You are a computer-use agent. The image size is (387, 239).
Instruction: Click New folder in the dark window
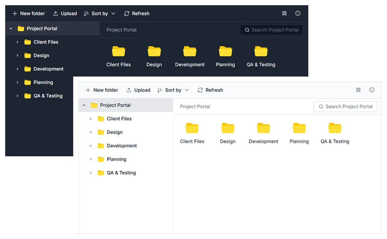click(28, 14)
